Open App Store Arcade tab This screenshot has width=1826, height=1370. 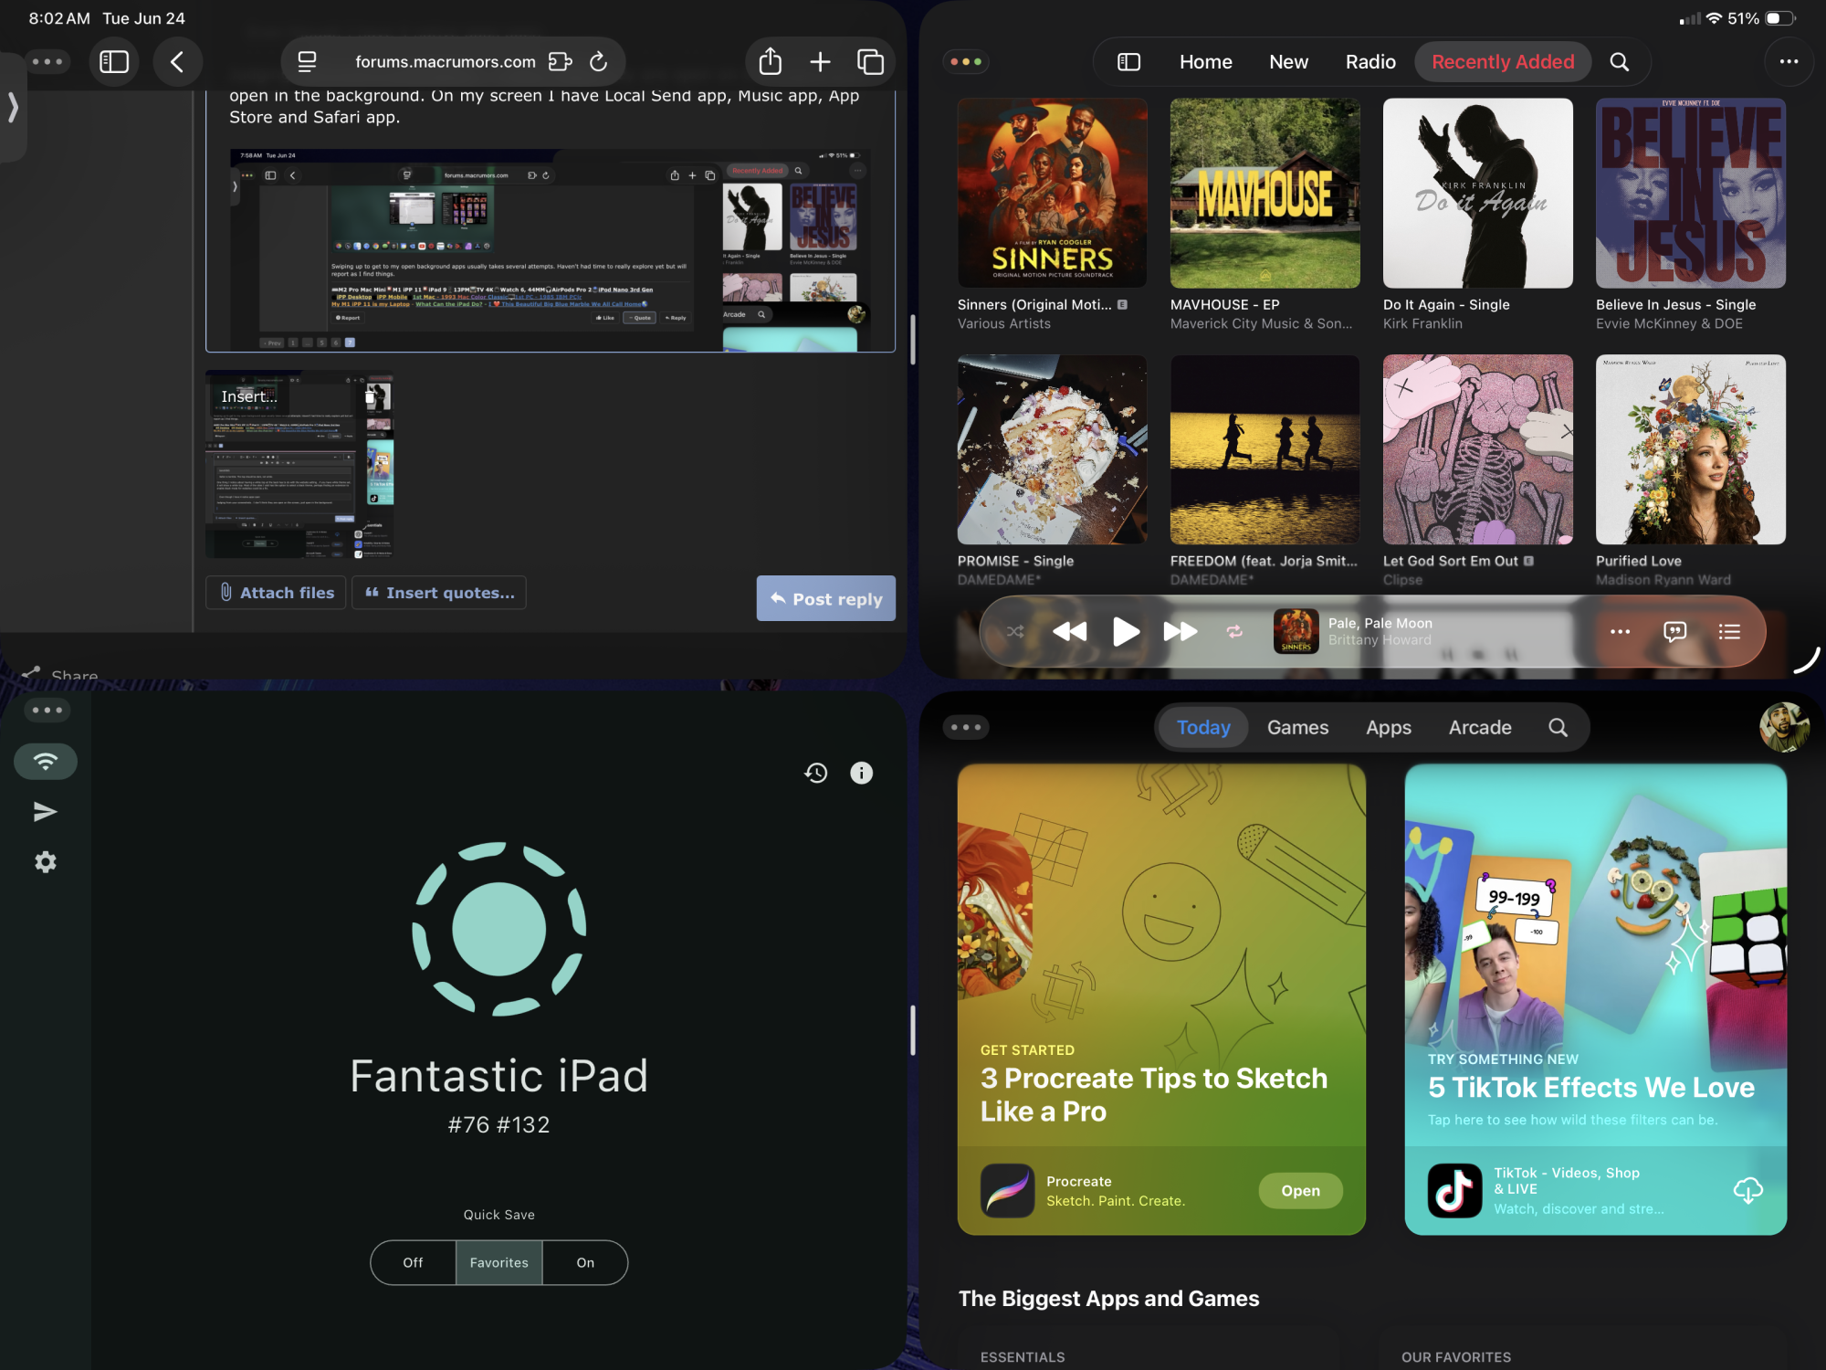click(1480, 728)
